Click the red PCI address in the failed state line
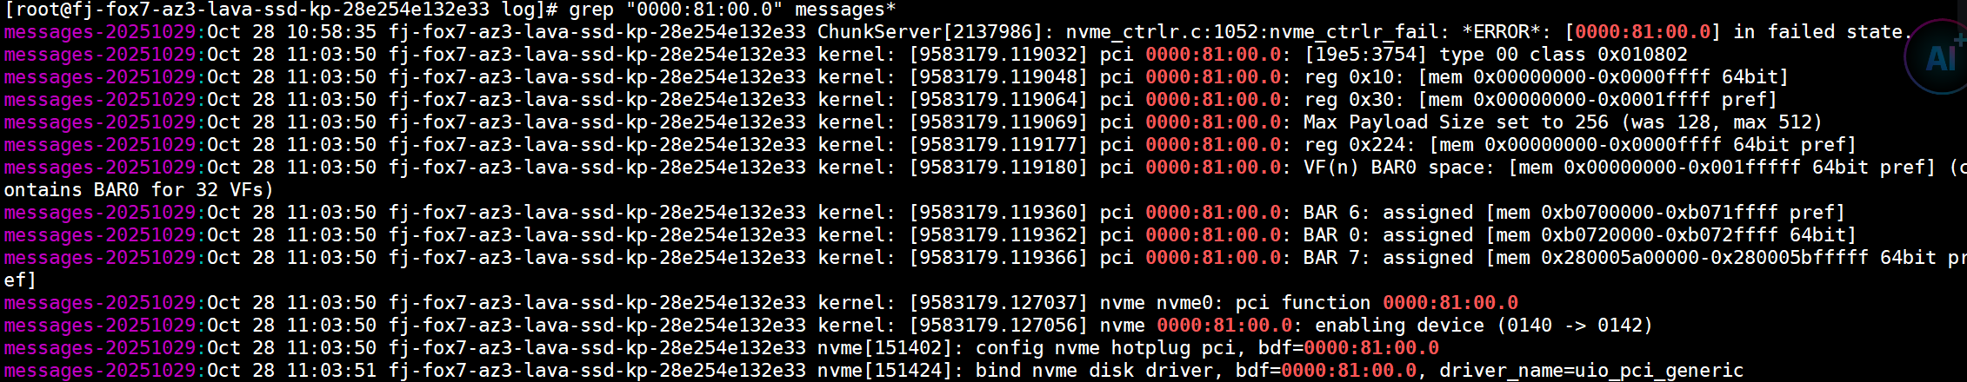 [1643, 32]
